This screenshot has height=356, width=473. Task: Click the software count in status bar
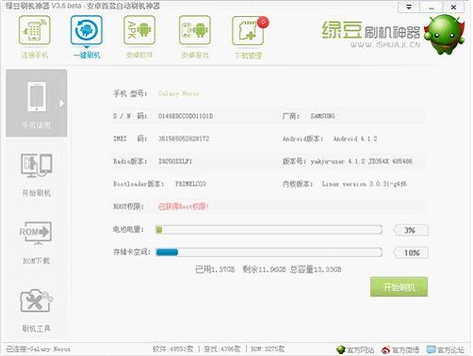pos(172,349)
